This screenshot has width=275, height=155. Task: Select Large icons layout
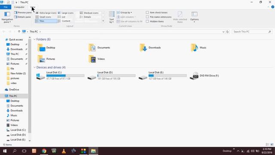tap(66, 13)
